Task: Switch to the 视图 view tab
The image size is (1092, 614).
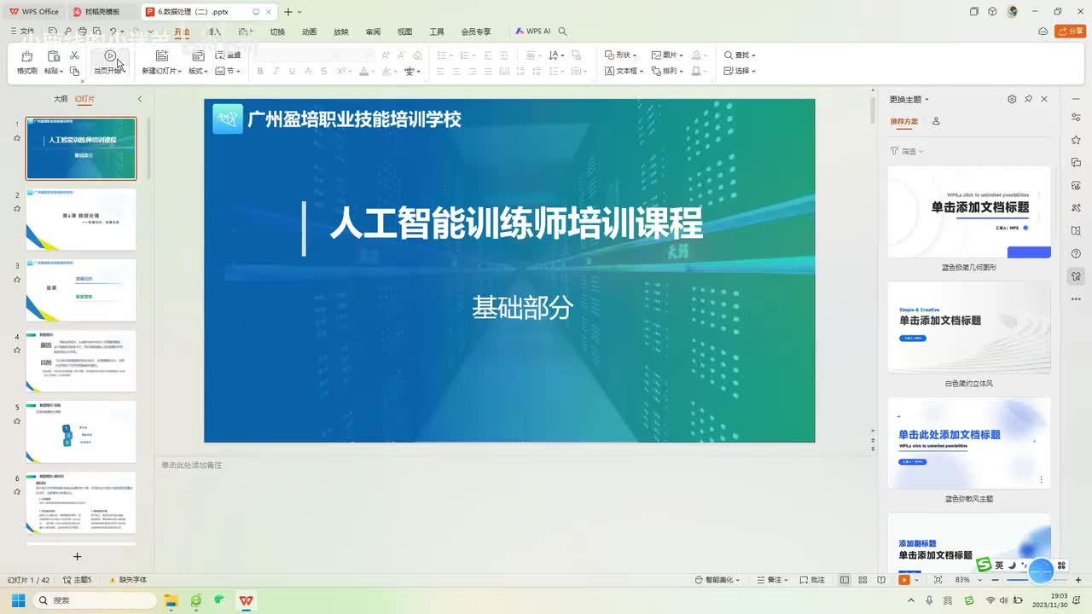Action: click(x=404, y=32)
